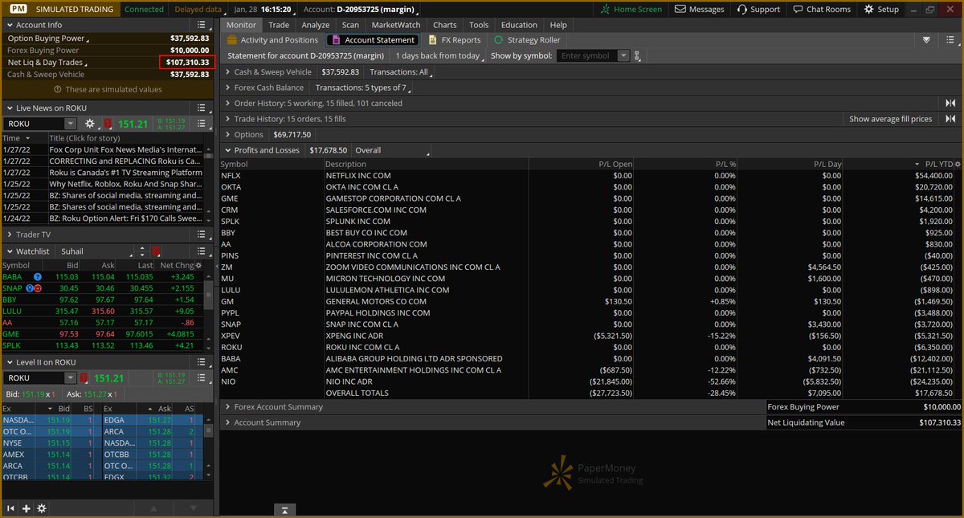This screenshot has height=518, width=964.
Task: Click the red link clipboard icon in Live News
Action: [108, 124]
